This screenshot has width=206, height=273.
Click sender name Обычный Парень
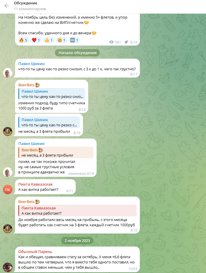35,252
